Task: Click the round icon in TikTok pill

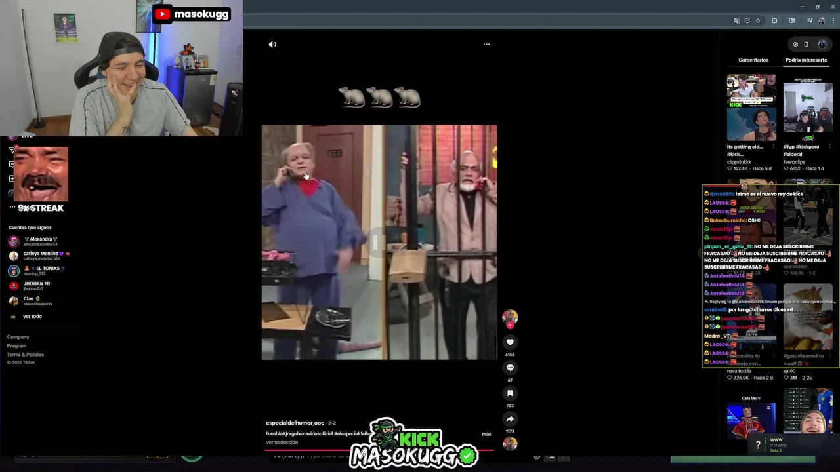Action: tap(795, 45)
